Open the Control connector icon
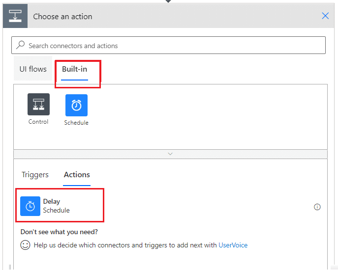The image size is (338, 270). 38,104
